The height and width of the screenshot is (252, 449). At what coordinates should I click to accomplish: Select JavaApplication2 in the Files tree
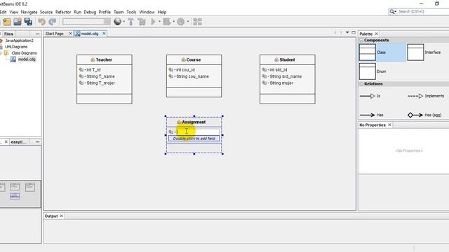[x=19, y=41]
